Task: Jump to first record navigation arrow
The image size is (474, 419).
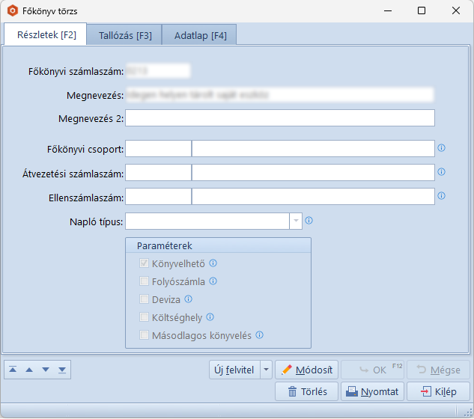Action: point(13,370)
